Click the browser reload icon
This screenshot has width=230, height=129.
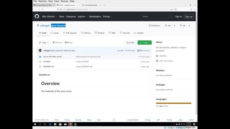(42, 9)
